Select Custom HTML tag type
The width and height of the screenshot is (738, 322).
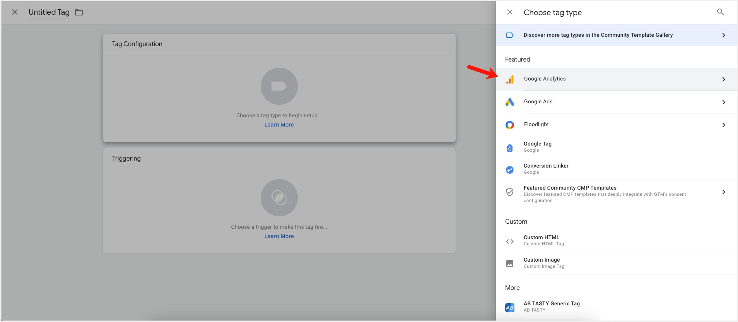(x=617, y=241)
